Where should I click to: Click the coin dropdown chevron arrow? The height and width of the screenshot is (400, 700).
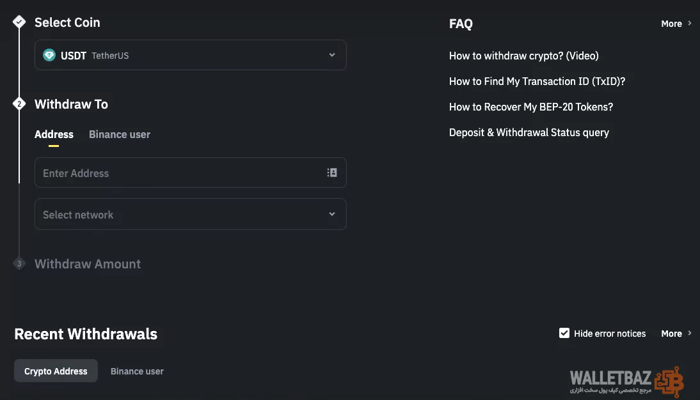click(332, 55)
